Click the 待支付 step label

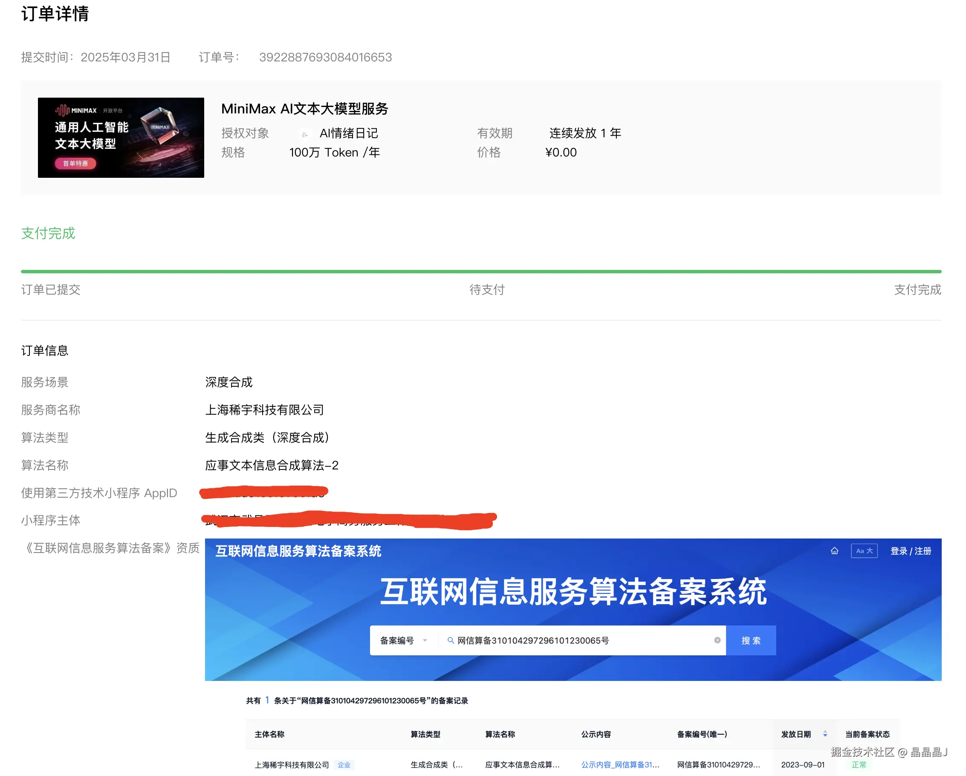486,290
